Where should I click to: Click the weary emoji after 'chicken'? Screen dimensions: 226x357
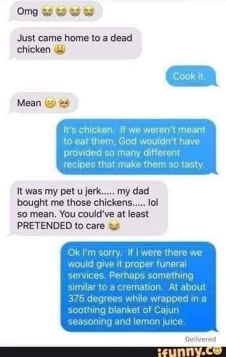[x=59, y=50]
